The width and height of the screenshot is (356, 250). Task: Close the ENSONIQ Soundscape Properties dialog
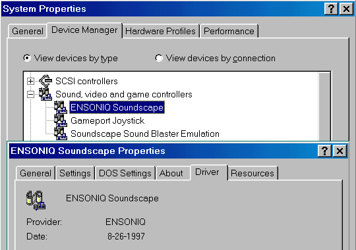tap(340, 151)
